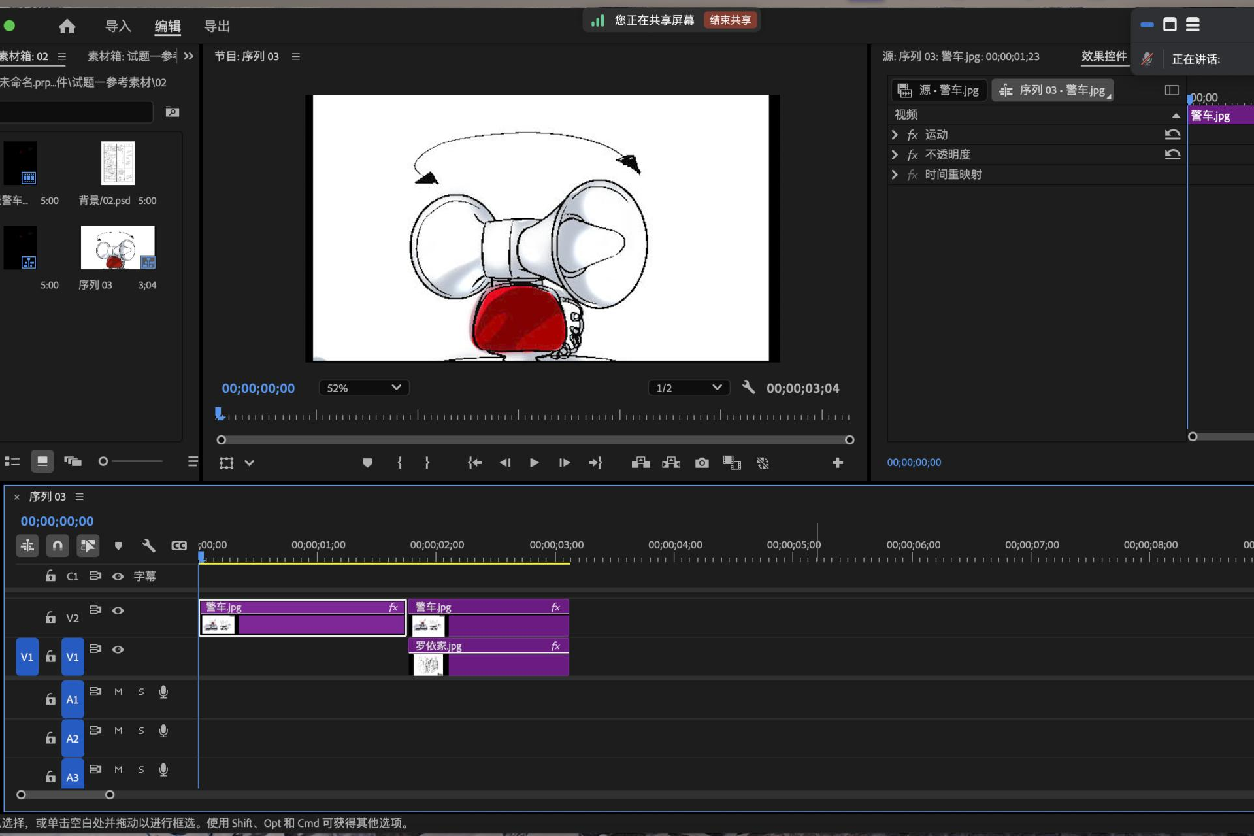This screenshot has height=836, width=1254.
Task: Reset the 运动 (Motion) effect
Action: [x=1172, y=135]
